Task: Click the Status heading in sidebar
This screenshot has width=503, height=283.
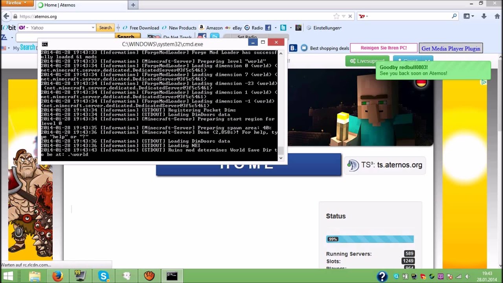Action: (336, 216)
